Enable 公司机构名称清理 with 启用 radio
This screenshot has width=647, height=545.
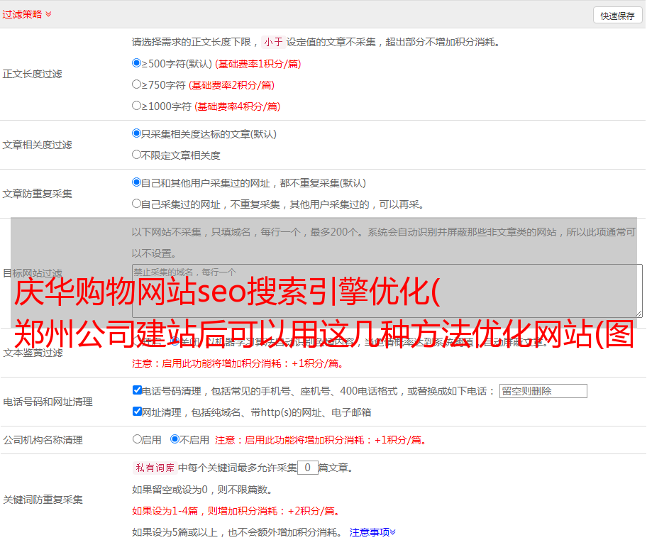138,439
